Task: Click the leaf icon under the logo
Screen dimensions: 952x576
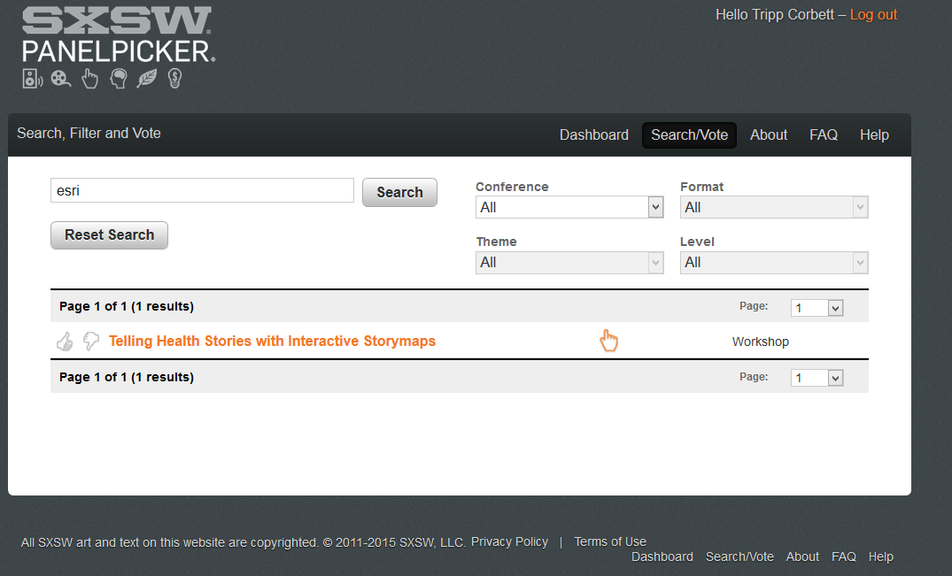Action: tap(147, 79)
